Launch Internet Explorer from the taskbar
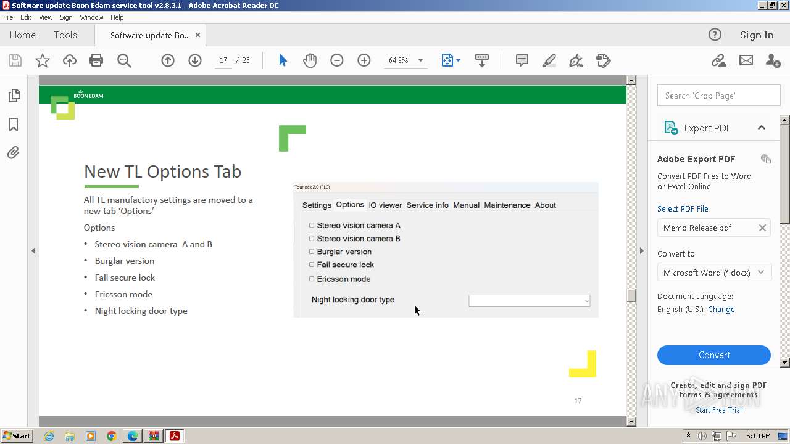Viewport: 790px width, 444px height. pos(49,436)
